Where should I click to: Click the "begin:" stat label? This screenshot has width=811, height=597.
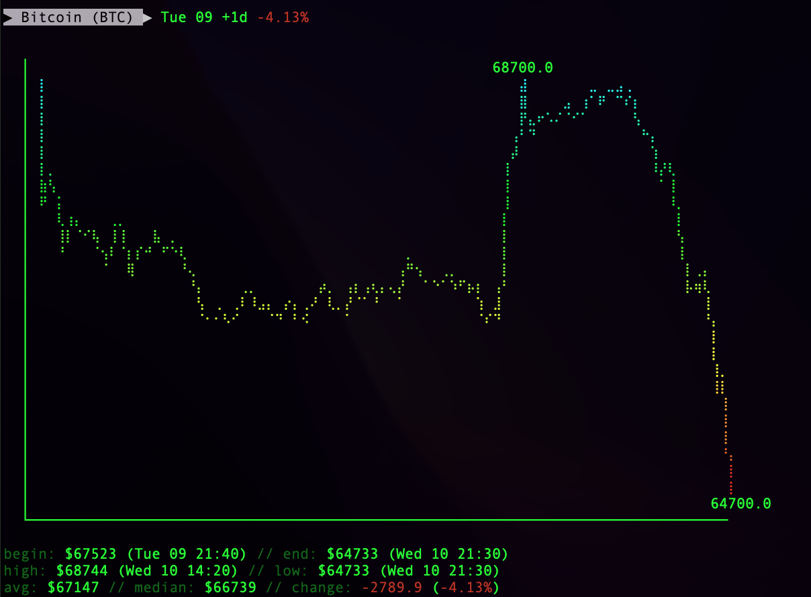tap(30, 554)
